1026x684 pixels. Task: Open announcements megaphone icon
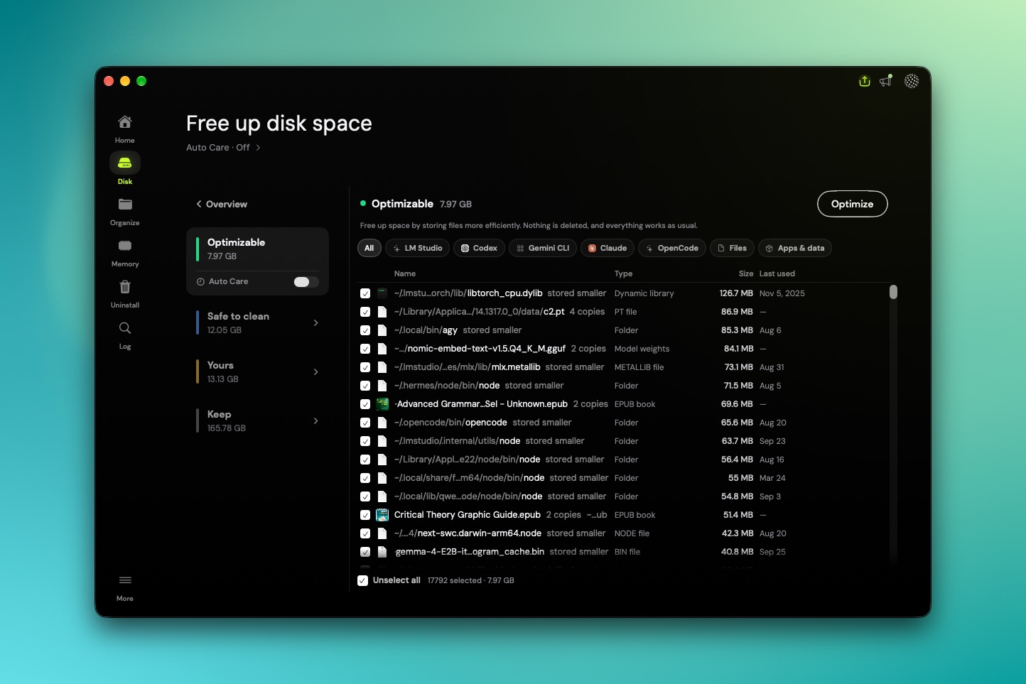pyautogui.click(x=886, y=81)
